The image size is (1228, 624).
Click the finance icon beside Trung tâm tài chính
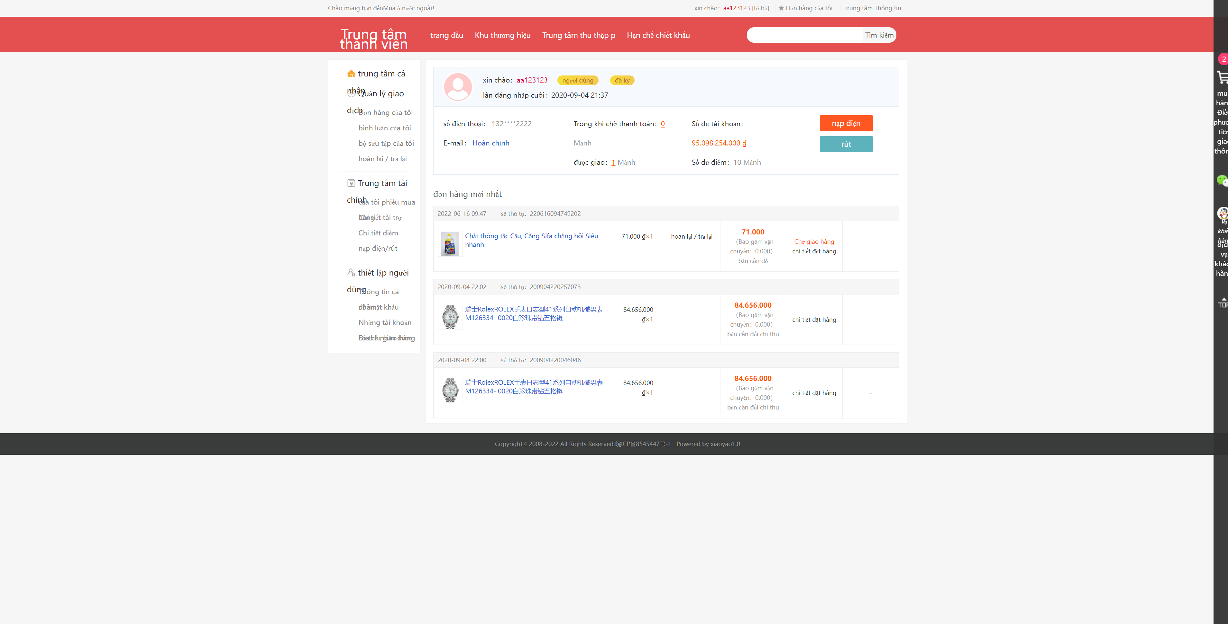(x=351, y=183)
